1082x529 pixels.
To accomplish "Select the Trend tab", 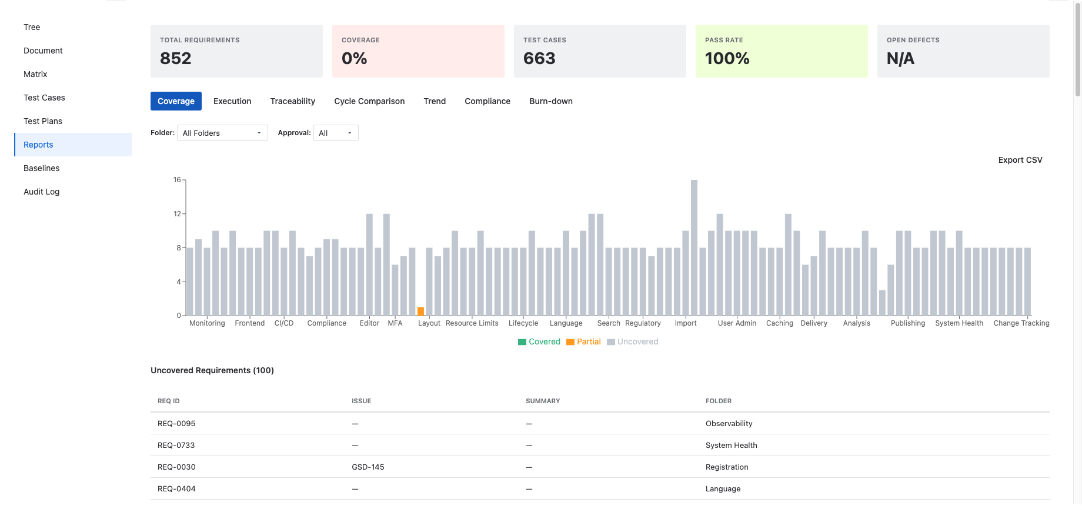I will [x=435, y=101].
